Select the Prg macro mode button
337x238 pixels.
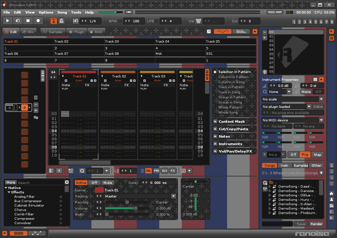(x=305, y=155)
